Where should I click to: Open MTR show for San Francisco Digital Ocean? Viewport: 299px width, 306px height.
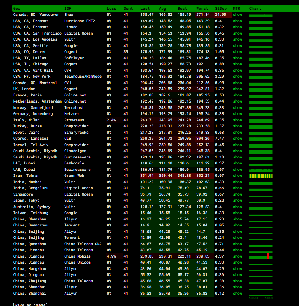(237, 33)
